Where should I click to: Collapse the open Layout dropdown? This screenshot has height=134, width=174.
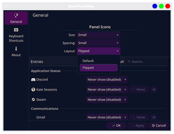point(99,51)
